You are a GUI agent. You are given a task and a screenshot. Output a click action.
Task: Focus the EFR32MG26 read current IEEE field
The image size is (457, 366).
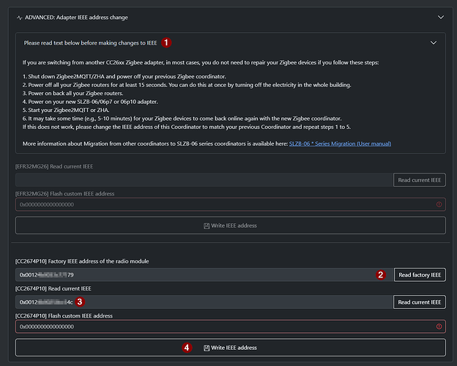point(204,180)
